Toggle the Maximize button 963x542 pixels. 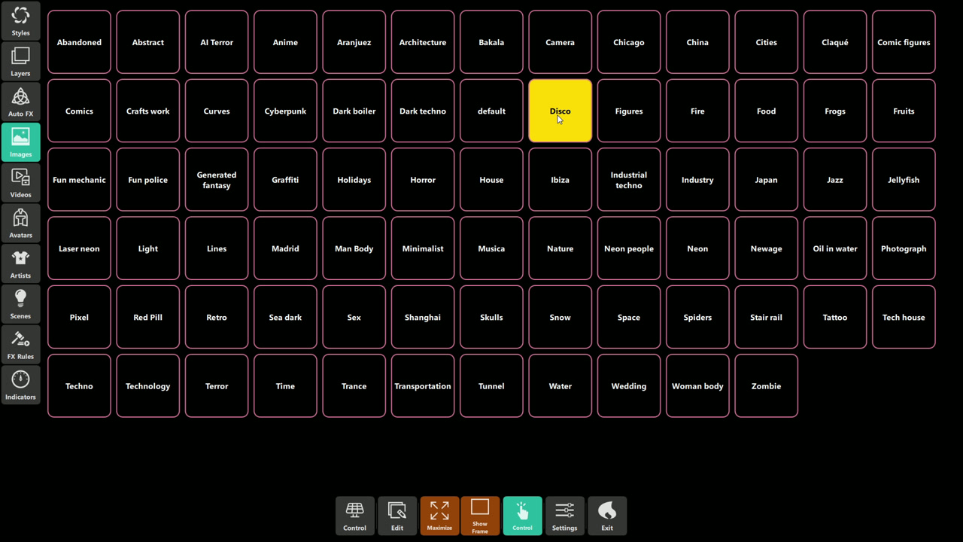tap(439, 516)
